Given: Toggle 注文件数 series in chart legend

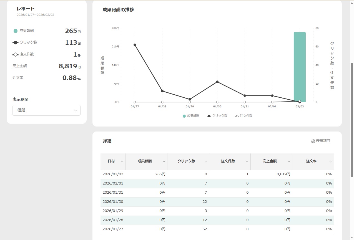Looking at the screenshot, I should pos(243,116).
